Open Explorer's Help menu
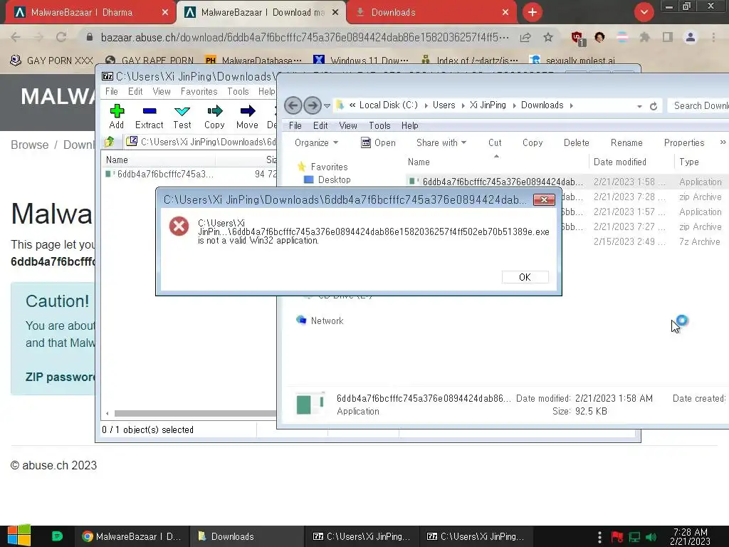The image size is (729, 547). click(409, 125)
